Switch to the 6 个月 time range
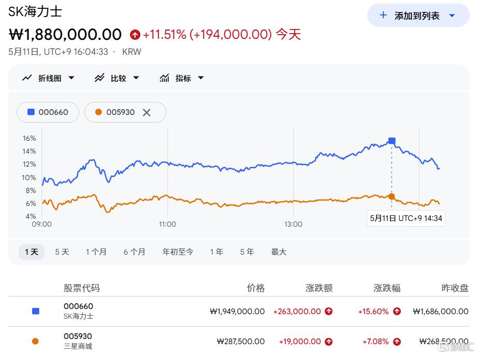 (135, 252)
